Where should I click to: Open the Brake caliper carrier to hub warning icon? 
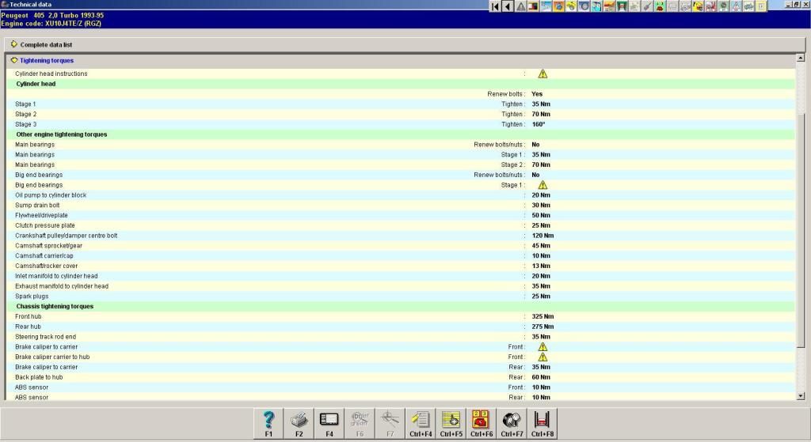[x=543, y=357]
